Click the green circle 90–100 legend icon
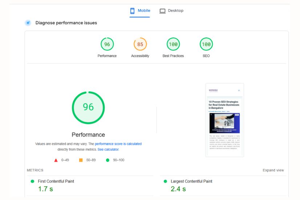The width and height of the screenshot is (300, 200). click(108, 160)
